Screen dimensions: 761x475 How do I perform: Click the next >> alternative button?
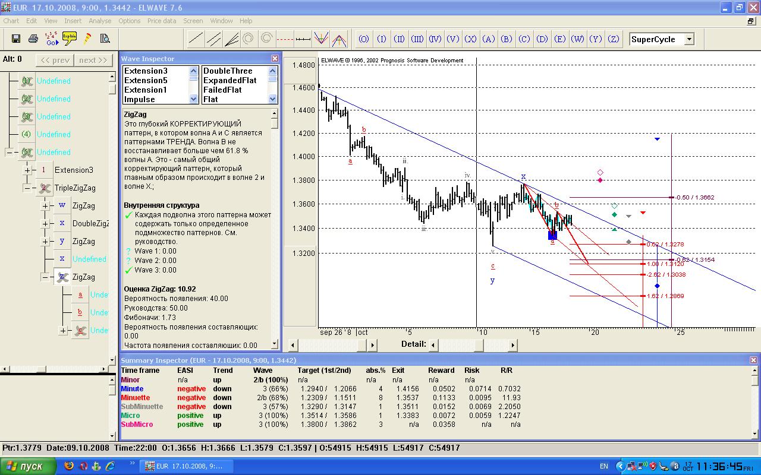[x=93, y=60]
